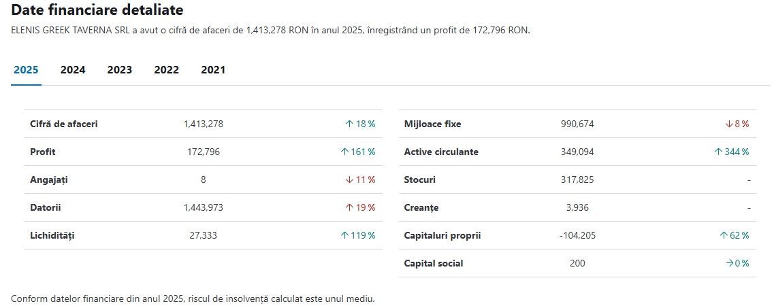Click the green arrow in Capitaluri proprii row
774x308 pixels.
coord(724,235)
